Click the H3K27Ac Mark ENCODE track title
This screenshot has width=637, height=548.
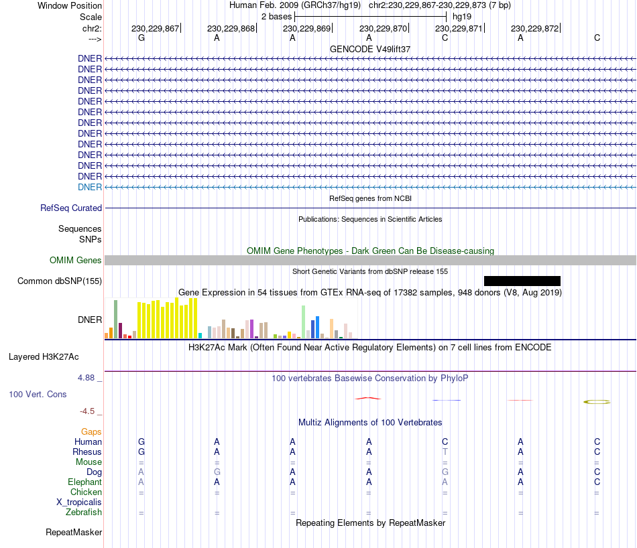point(370,348)
